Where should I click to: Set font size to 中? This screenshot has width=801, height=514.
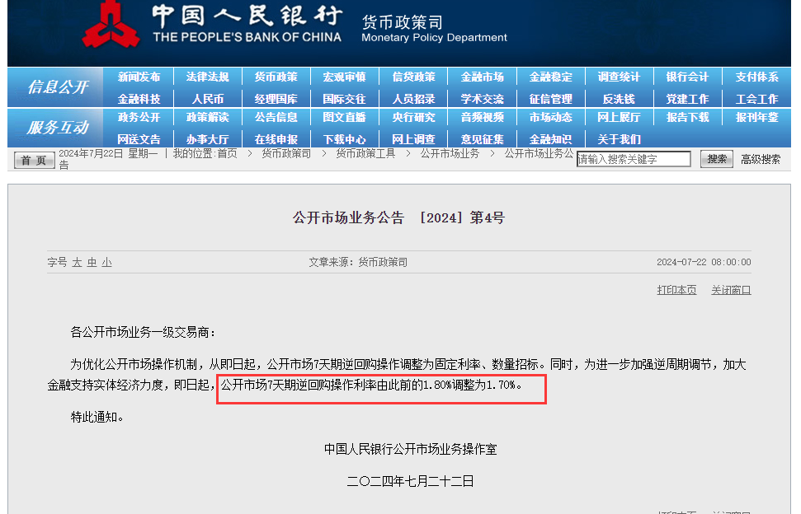coord(92,262)
